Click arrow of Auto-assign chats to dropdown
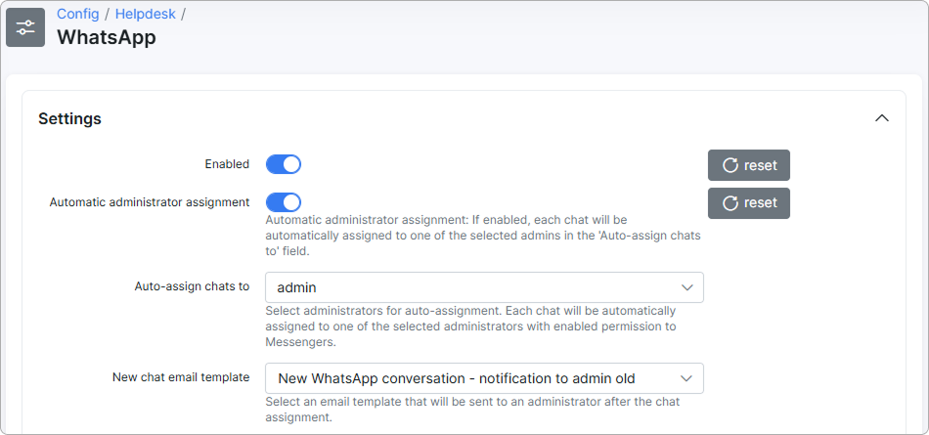 (x=686, y=287)
